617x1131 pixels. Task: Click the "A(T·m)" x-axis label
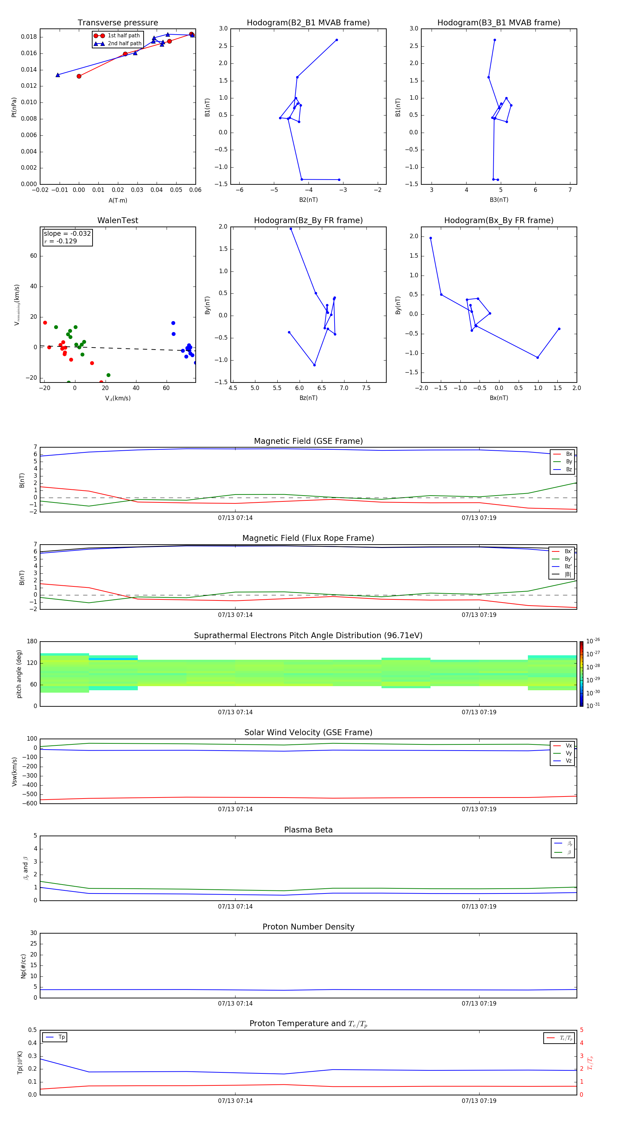[118, 200]
